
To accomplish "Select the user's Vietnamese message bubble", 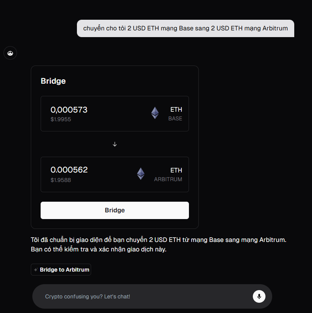I will pos(185,28).
